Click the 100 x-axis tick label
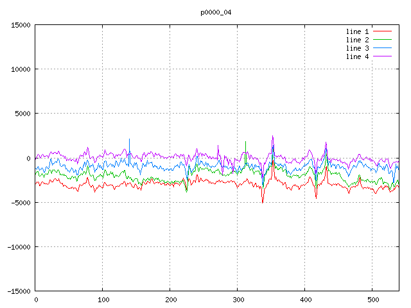Viewport: 411px width, 308px height. click(x=103, y=300)
